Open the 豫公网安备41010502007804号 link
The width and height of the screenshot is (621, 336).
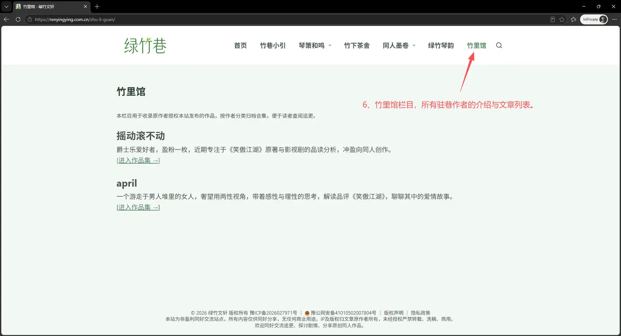[343, 313]
